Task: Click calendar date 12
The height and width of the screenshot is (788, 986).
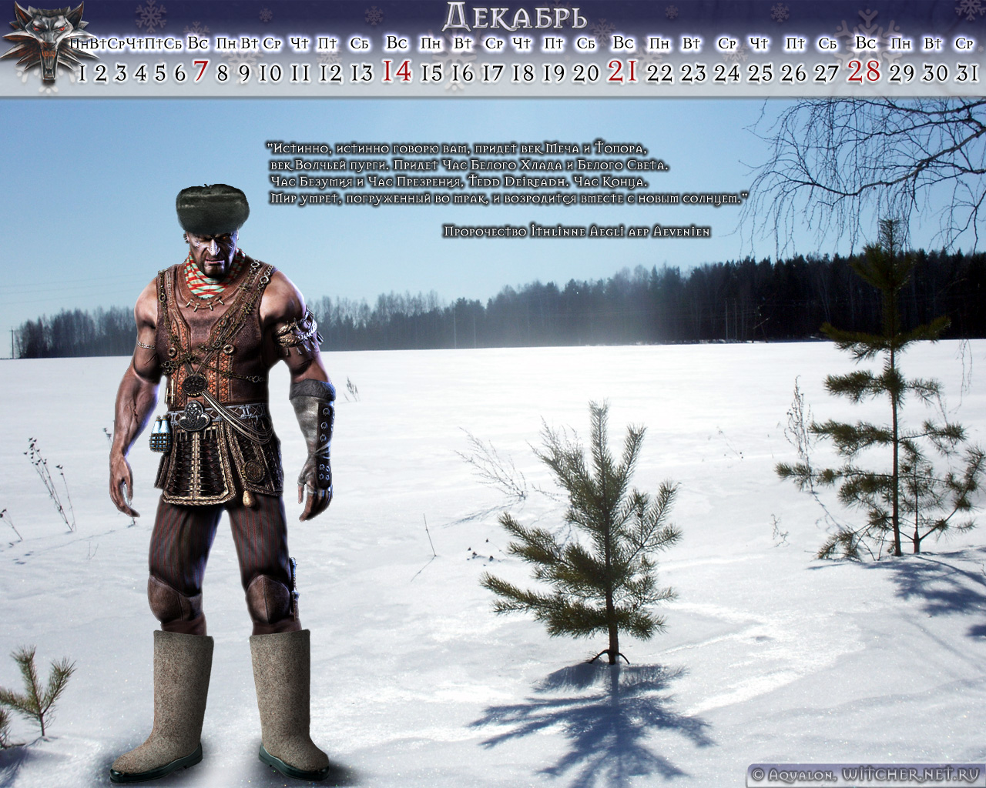Action: [330, 73]
